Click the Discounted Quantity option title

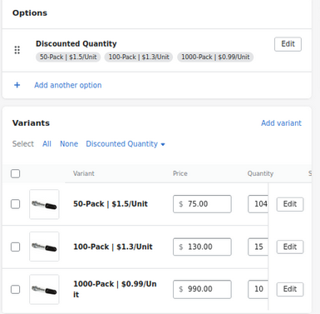point(76,44)
